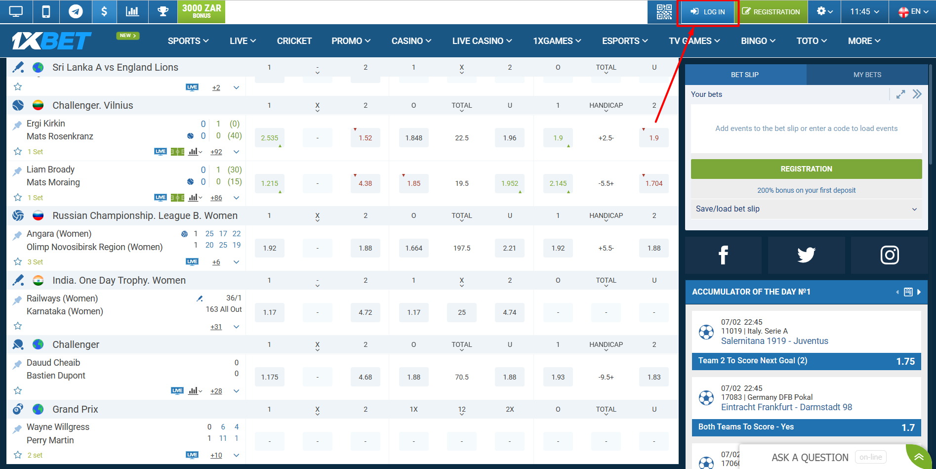936x469 pixels.
Task: Select odds 2.535 for Ergi Kirkin
Action: [x=270, y=138]
